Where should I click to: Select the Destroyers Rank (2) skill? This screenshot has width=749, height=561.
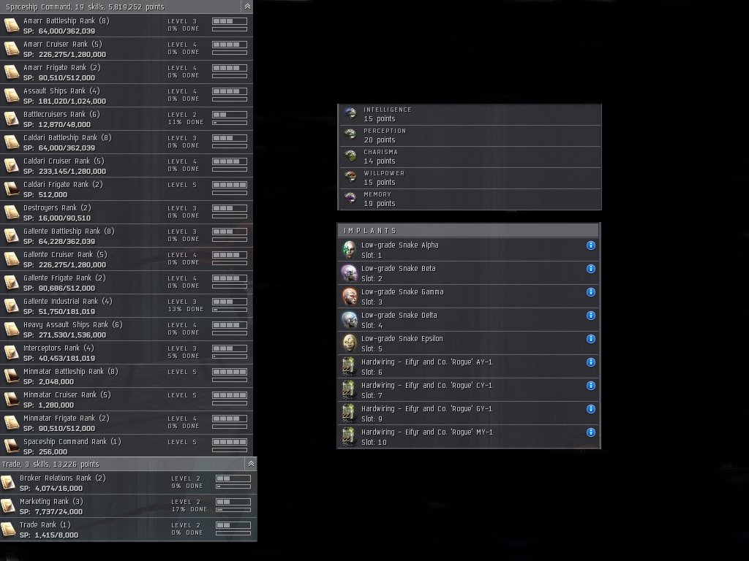(x=126, y=213)
